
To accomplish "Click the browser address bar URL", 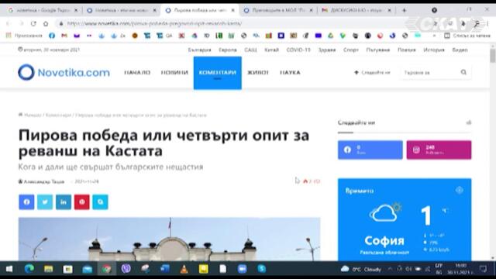I will pos(154,23).
